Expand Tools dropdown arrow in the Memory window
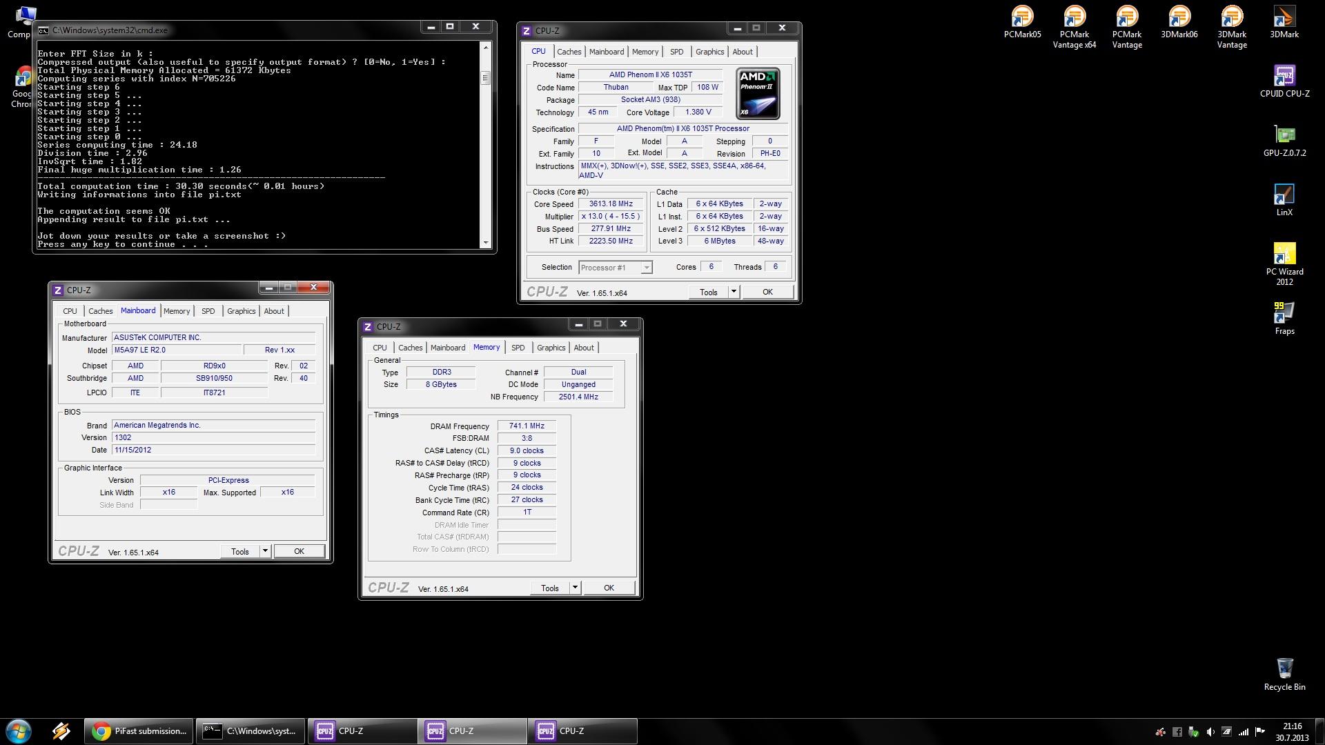The width and height of the screenshot is (1325, 745). [x=575, y=588]
